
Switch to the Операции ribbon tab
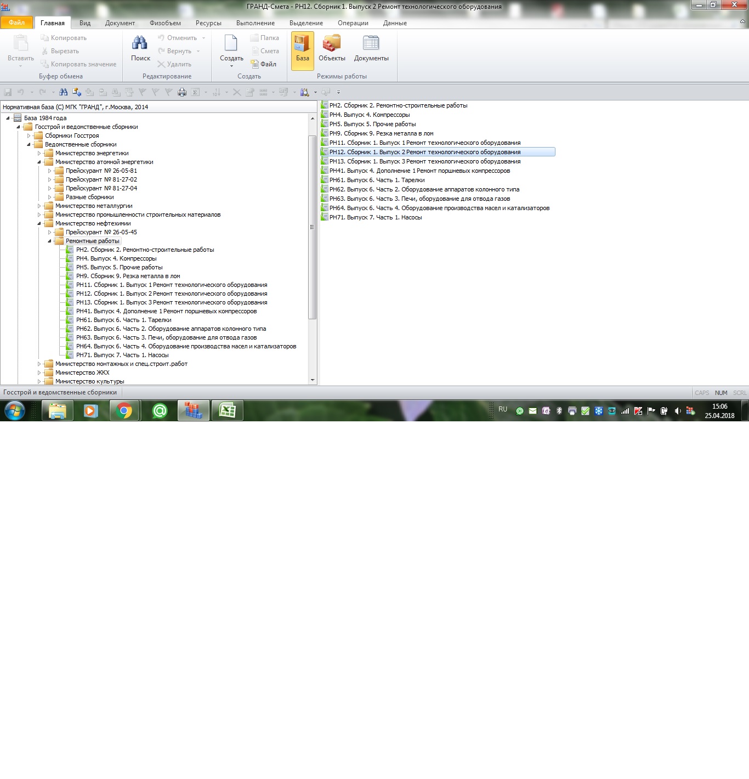(x=353, y=23)
